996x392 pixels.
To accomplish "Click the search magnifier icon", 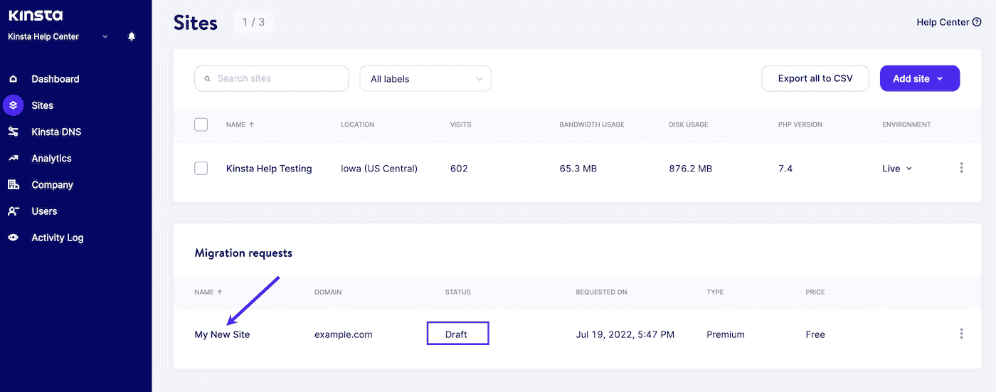I will point(208,79).
